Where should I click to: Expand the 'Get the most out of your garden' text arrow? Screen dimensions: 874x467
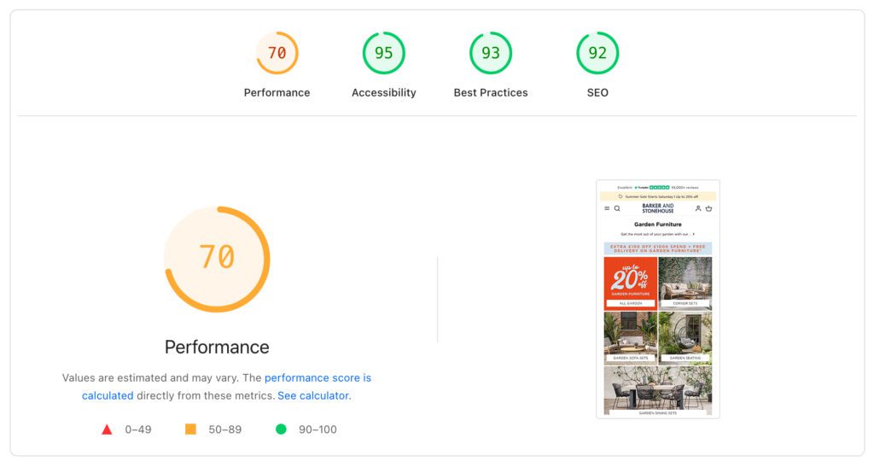(693, 234)
